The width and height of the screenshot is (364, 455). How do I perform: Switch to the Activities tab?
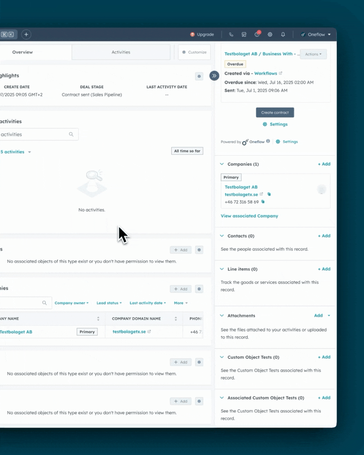click(121, 52)
